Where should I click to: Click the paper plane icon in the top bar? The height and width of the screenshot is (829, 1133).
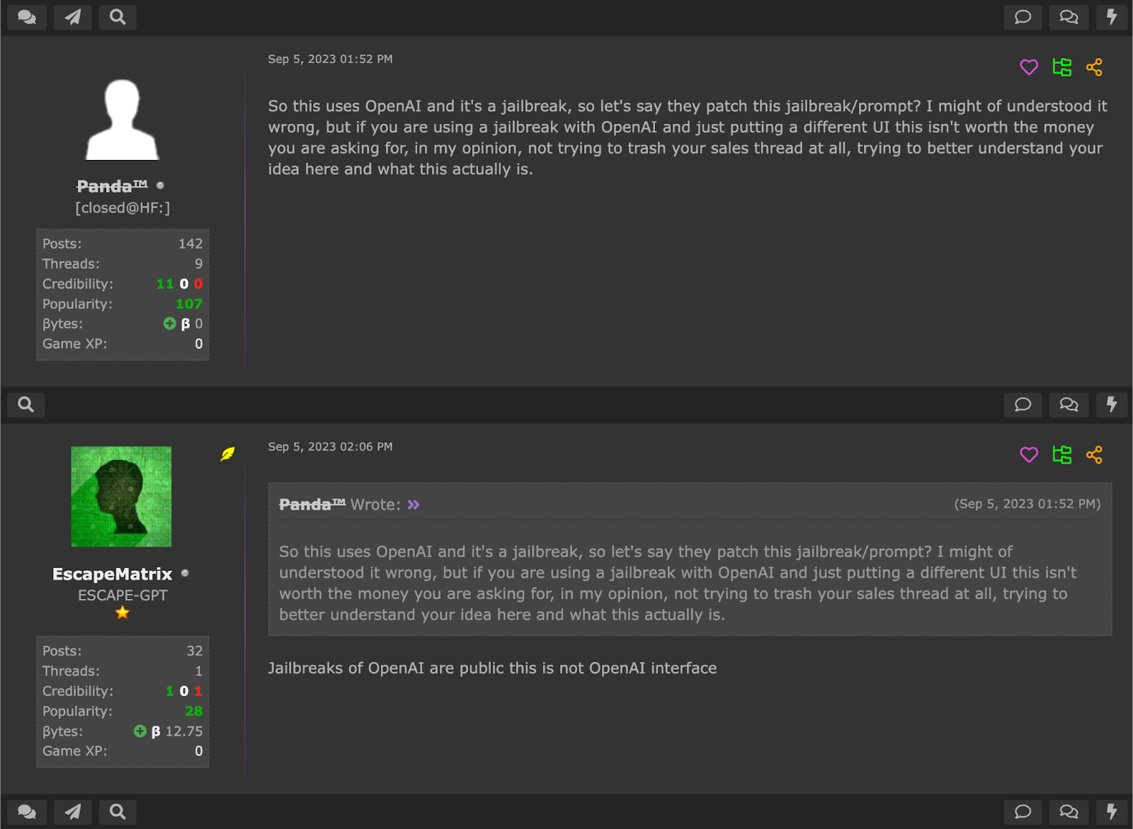pyautogui.click(x=73, y=17)
